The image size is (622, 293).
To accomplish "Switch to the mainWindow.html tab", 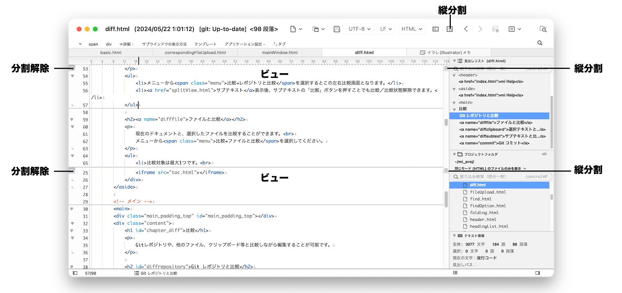I will (280, 53).
